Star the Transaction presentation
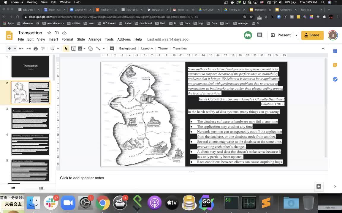This screenshot has width=342, height=213. pyautogui.click(x=49, y=33)
